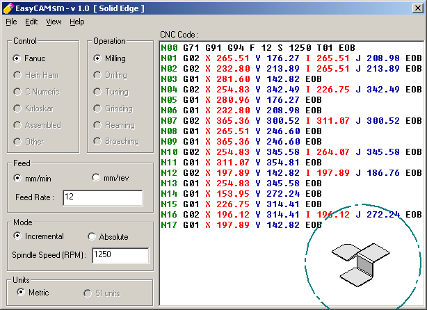427x310 pixels.
Task: Select Incremental mode
Action: [x=38, y=236]
